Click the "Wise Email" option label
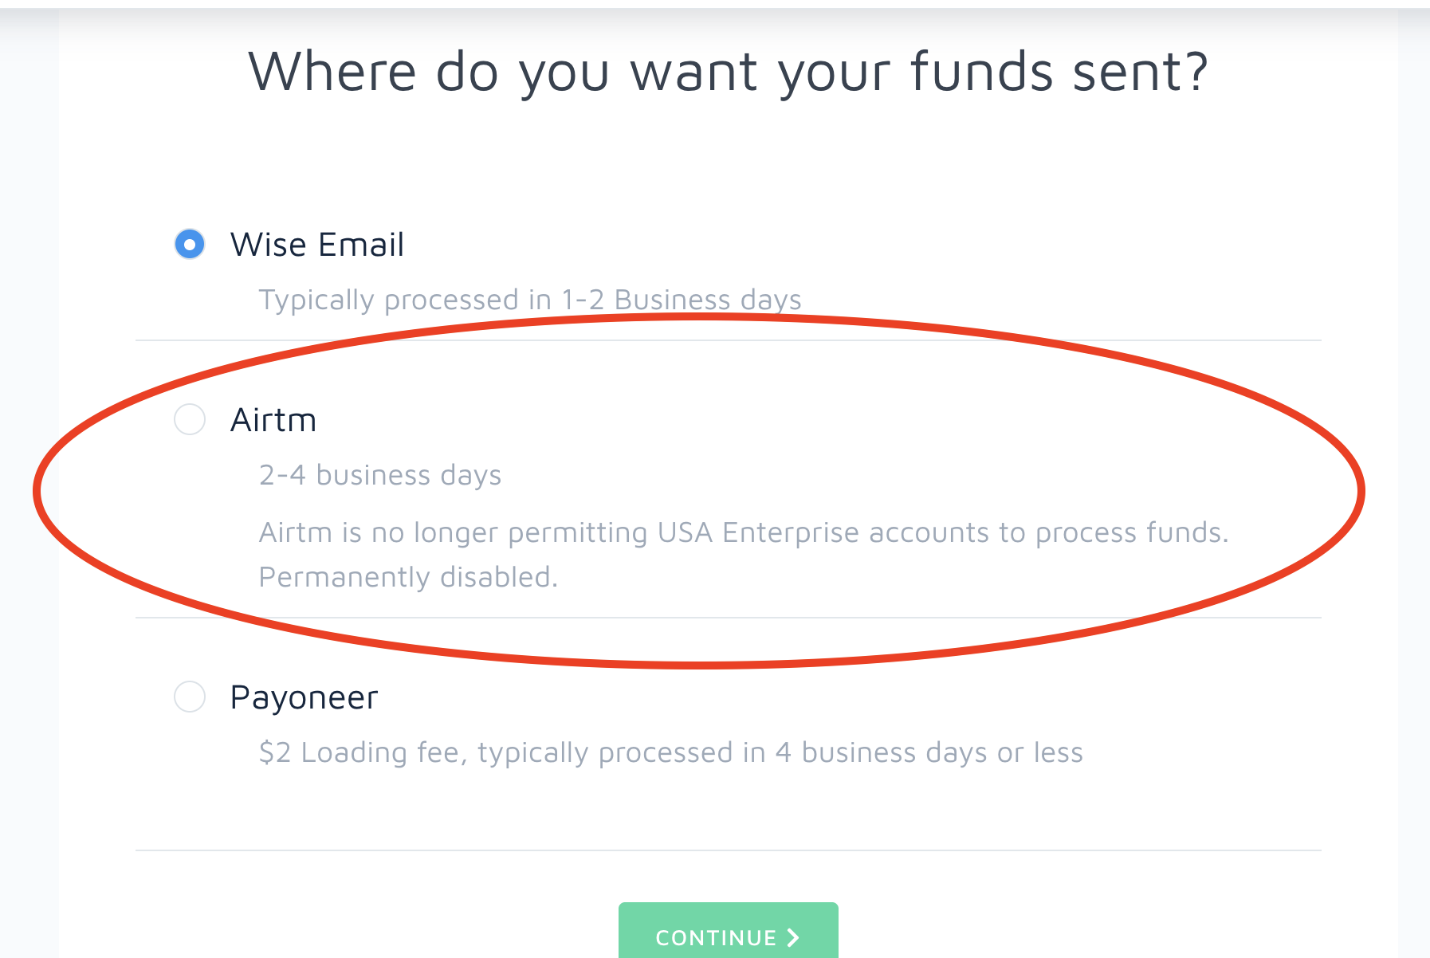Viewport: 1430px width, 958px height. (x=316, y=245)
